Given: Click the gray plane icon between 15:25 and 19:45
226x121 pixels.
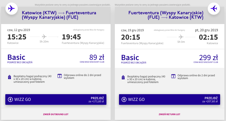Looking at the screenshot, I should (44, 37).
